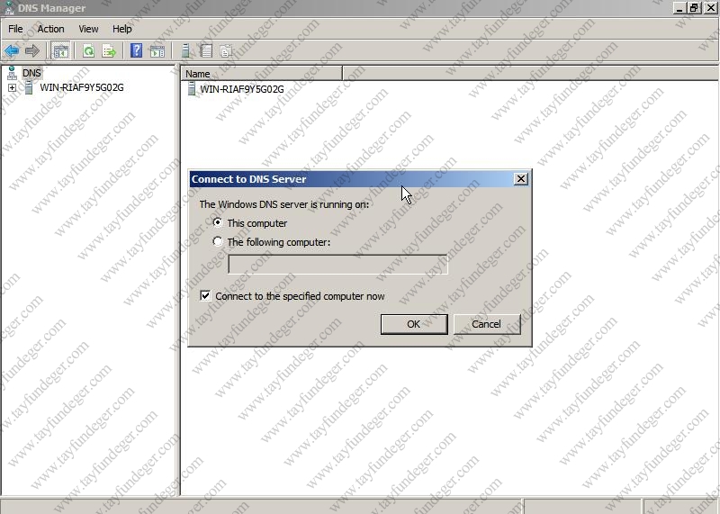The image size is (720, 514).
Task: Toggle the Show/Hide Action Pane icon
Action: [157, 51]
